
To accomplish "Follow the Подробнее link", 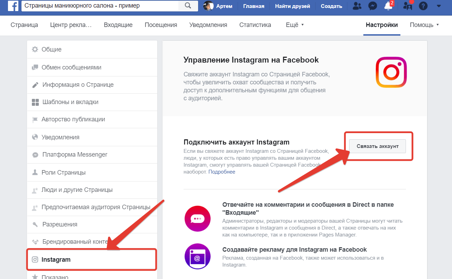I will point(222,172).
